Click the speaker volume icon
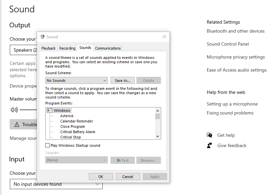 pos(14,109)
